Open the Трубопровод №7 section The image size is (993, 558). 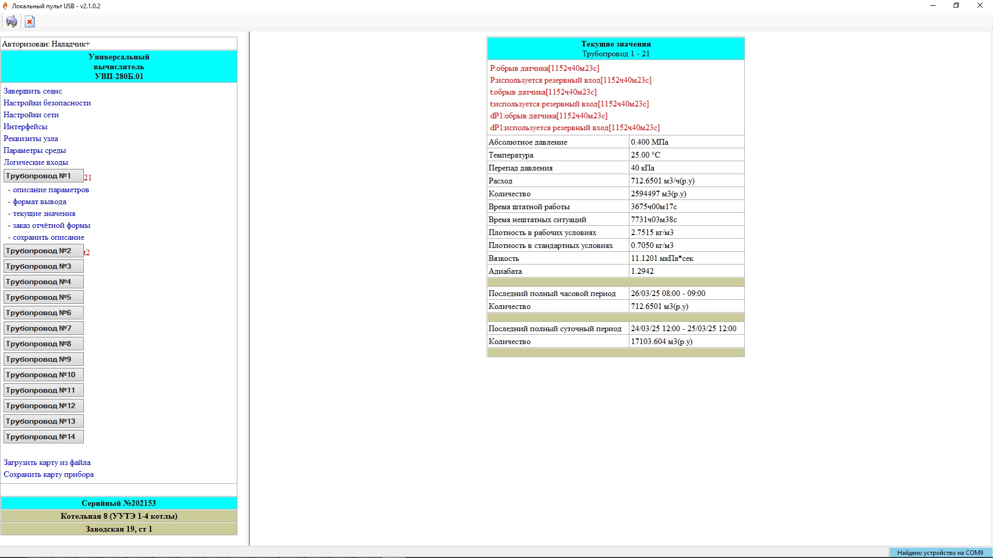(43, 329)
